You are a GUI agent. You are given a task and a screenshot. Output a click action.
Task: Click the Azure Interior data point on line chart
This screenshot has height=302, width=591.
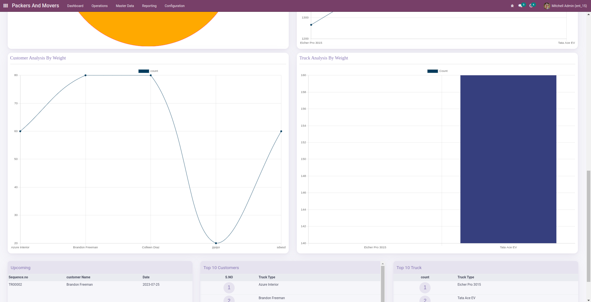(x=20, y=131)
